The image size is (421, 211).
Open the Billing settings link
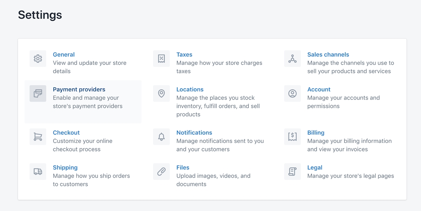pyautogui.click(x=316, y=133)
